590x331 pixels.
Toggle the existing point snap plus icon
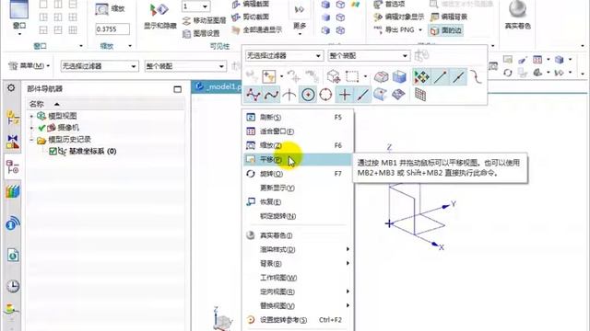[x=344, y=95]
